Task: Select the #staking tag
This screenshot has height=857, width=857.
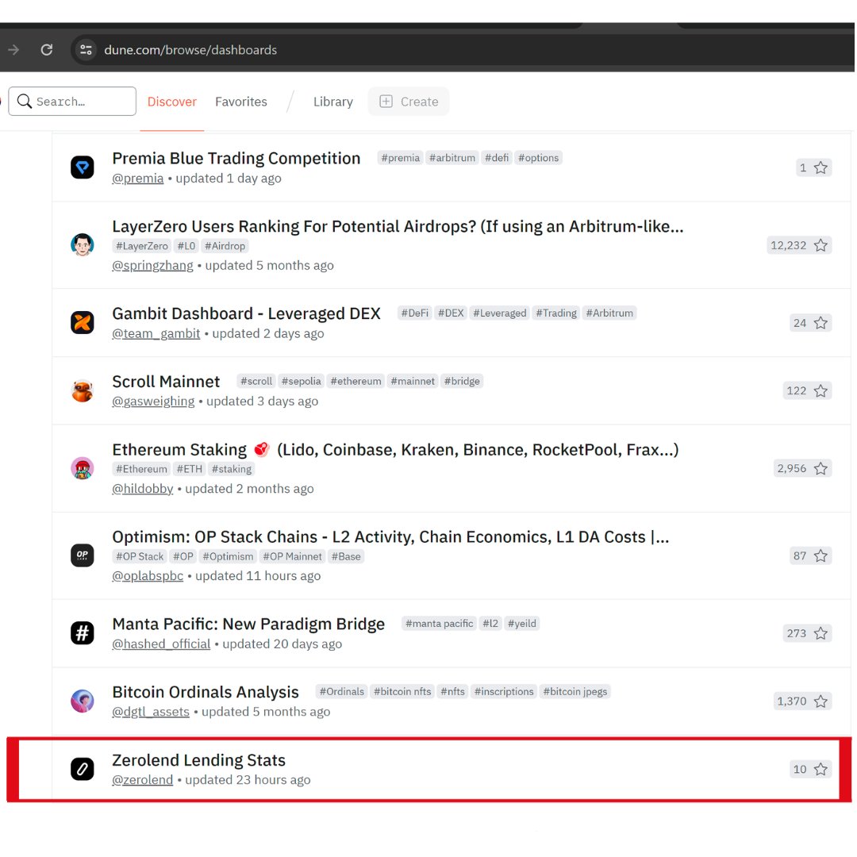Action: [231, 469]
